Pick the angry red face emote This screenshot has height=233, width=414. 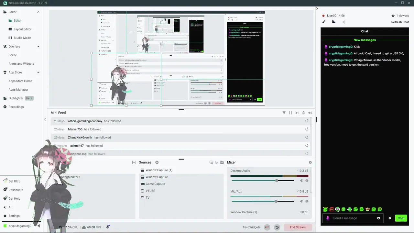point(332,209)
